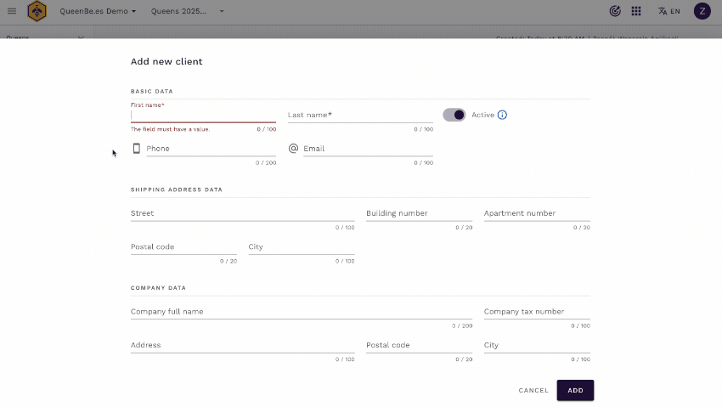Viewport: 722px width, 407px height.
Task: Select the Company tax number field
Action: click(536, 312)
